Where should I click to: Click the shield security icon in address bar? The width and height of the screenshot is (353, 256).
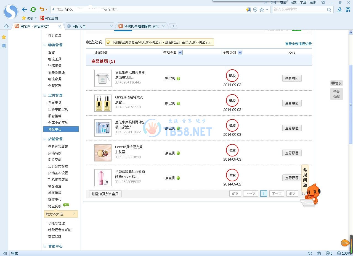point(255,10)
